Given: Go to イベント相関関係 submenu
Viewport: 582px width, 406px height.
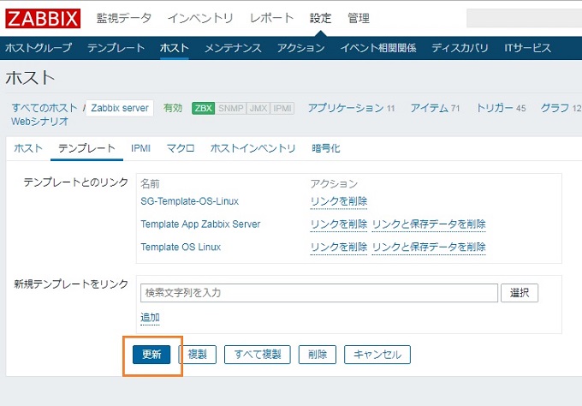Looking at the screenshot, I should tap(378, 48).
